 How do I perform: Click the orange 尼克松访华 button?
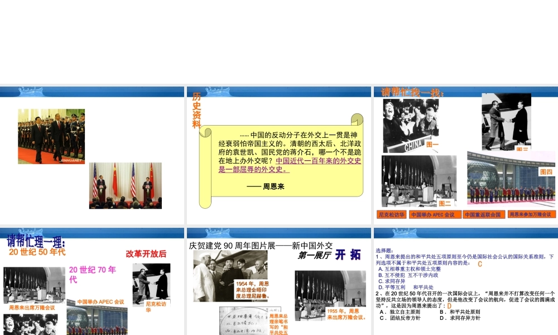(x=392, y=214)
